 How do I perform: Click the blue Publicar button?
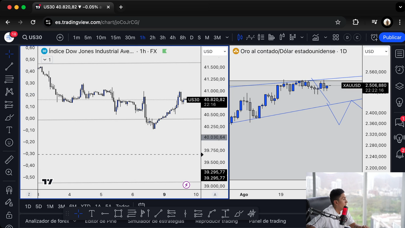click(x=392, y=38)
